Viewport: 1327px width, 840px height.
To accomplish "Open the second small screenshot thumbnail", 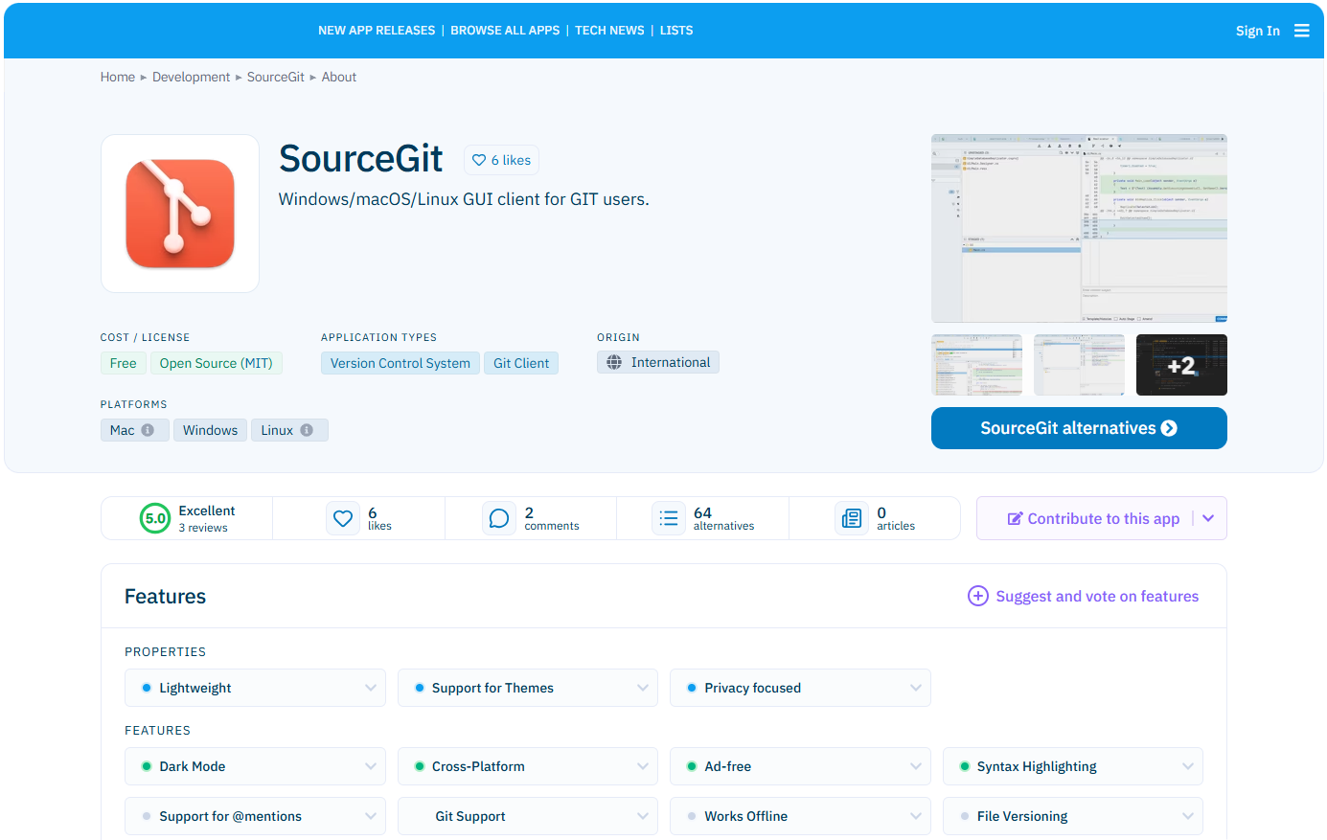I will (x=1079, y=365).
